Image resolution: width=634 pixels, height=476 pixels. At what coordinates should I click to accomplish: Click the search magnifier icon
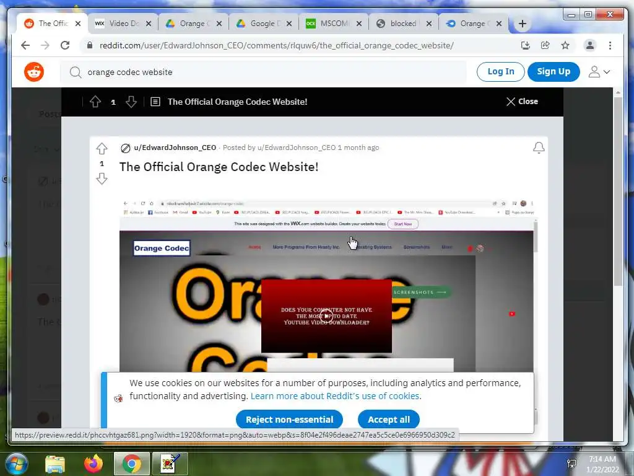pyautogui.click(x=75, y=72)
